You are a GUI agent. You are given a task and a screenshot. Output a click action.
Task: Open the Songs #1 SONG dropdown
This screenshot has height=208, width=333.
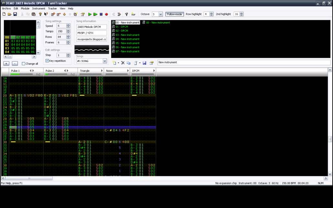[x=105, y=61]
